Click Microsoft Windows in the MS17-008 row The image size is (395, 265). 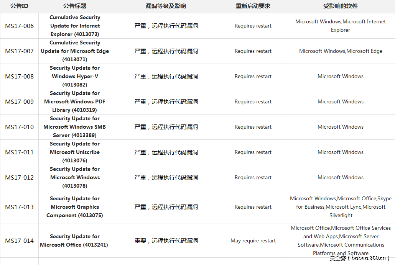tap(340, 76)
